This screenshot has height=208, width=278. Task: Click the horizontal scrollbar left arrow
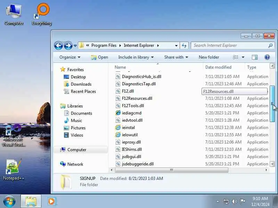tap(112, 170)
